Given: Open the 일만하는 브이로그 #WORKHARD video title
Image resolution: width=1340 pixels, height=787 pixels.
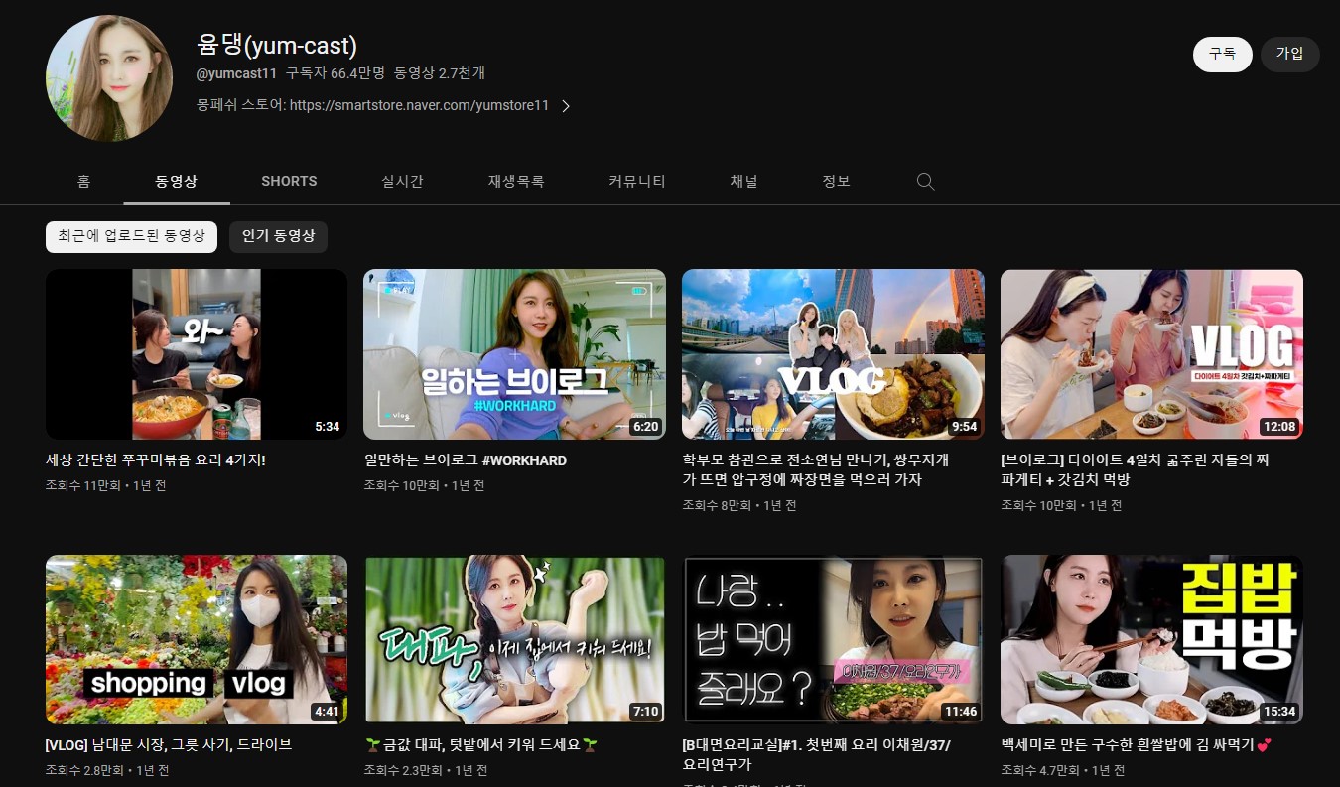Looking at the screenshot, I should (466, 460).
